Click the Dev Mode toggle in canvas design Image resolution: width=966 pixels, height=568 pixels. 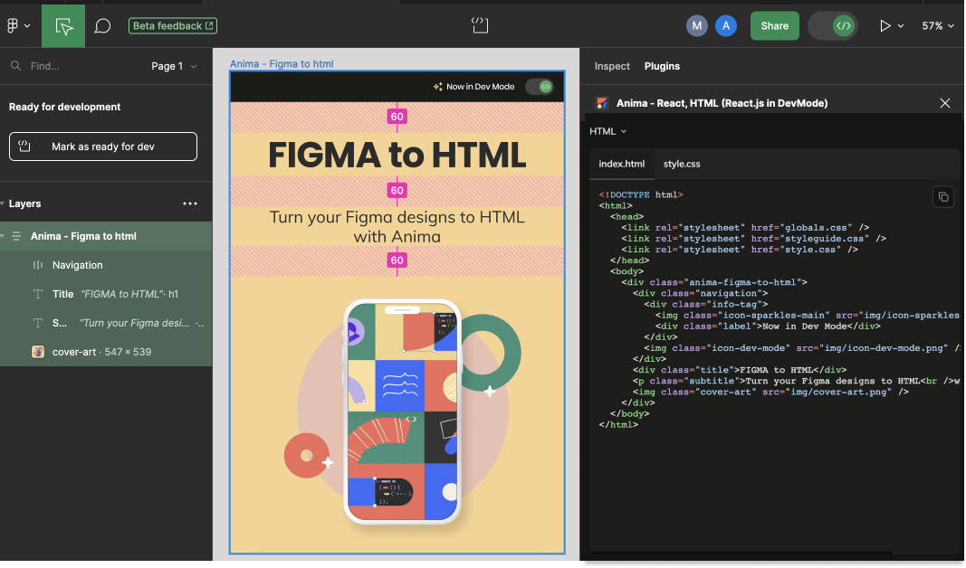click(539, 87)
